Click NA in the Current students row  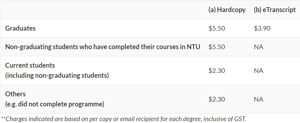[x=258, y=71]
